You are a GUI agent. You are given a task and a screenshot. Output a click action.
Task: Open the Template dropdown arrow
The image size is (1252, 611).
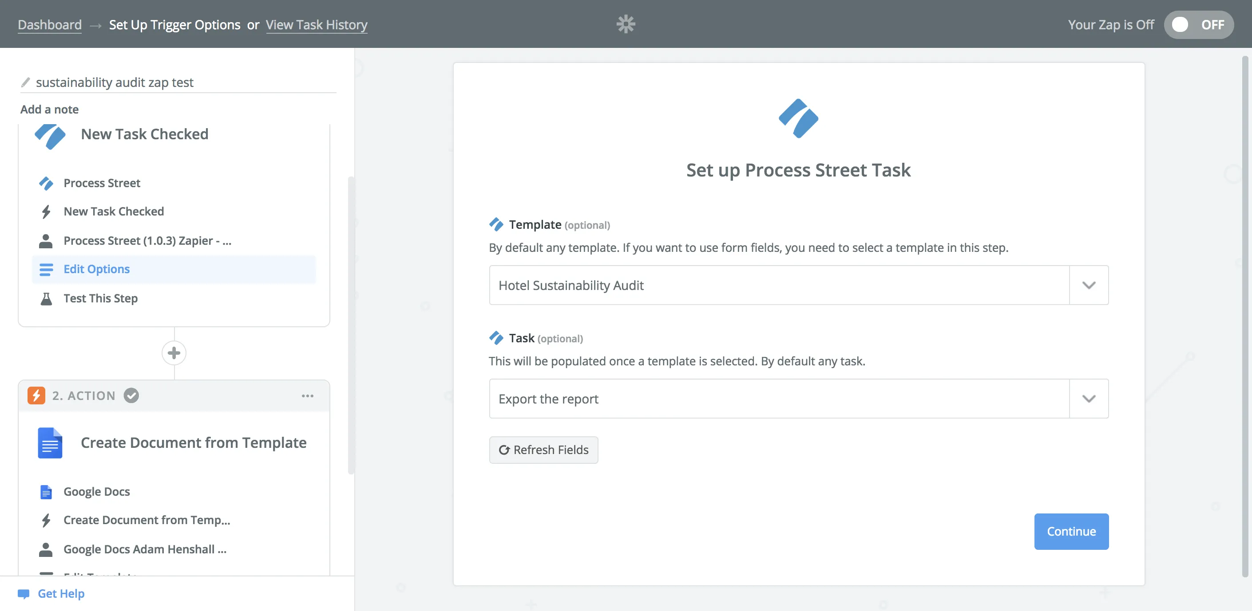(1089, 285)
